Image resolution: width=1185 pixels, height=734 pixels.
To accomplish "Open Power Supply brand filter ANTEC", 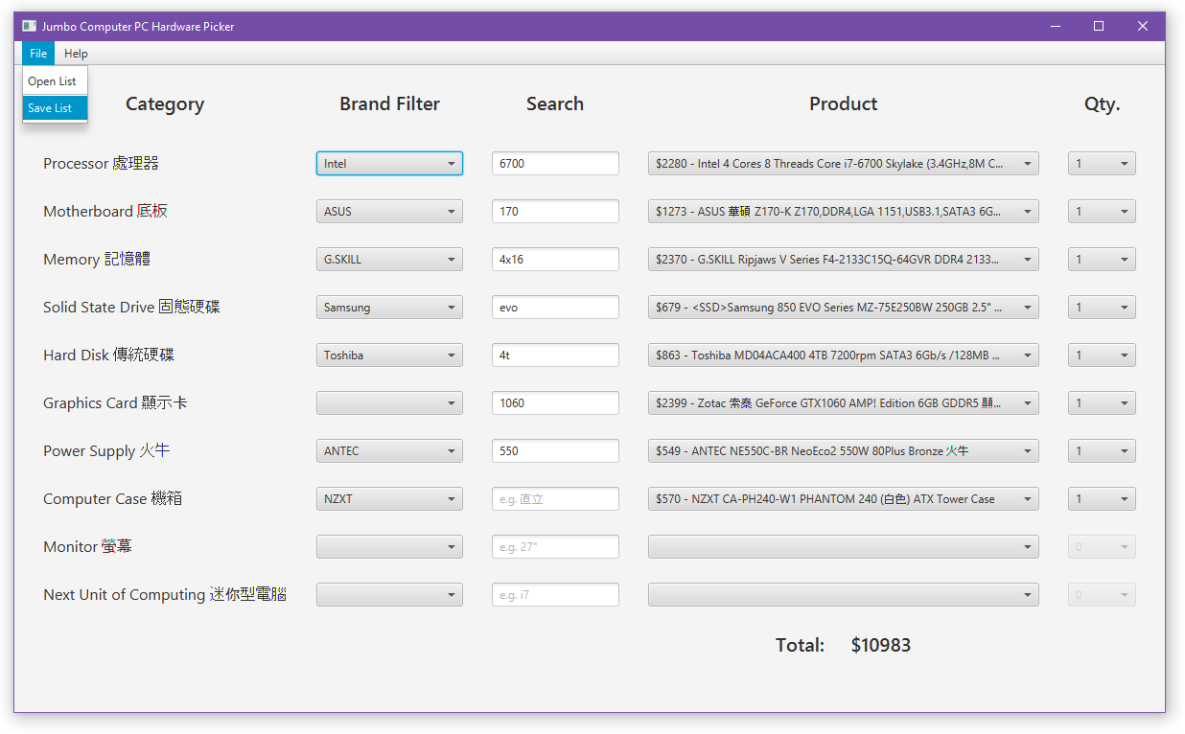I will [389, 451].
